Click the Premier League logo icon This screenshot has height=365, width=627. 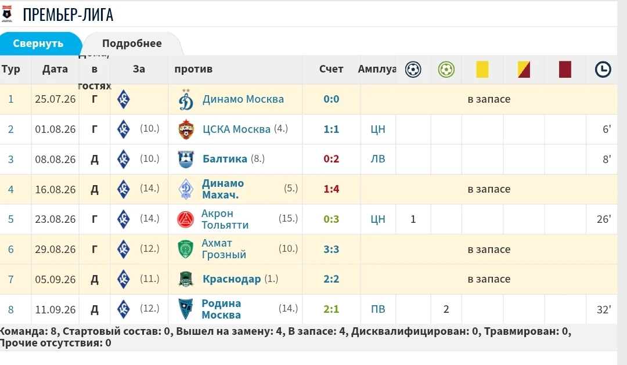pos(7,13)
